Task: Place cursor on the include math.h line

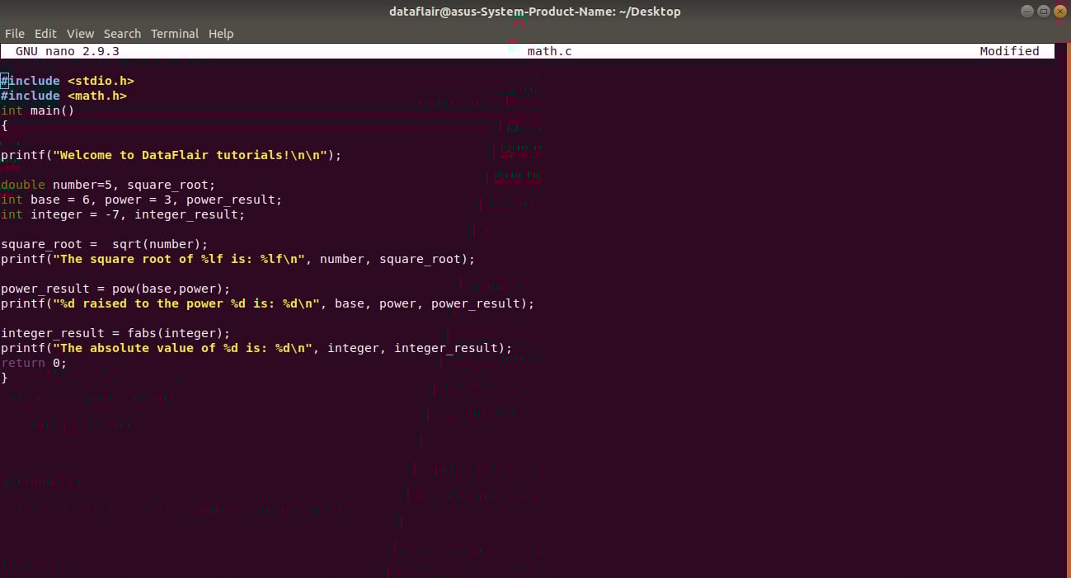Action: point(63,95)
